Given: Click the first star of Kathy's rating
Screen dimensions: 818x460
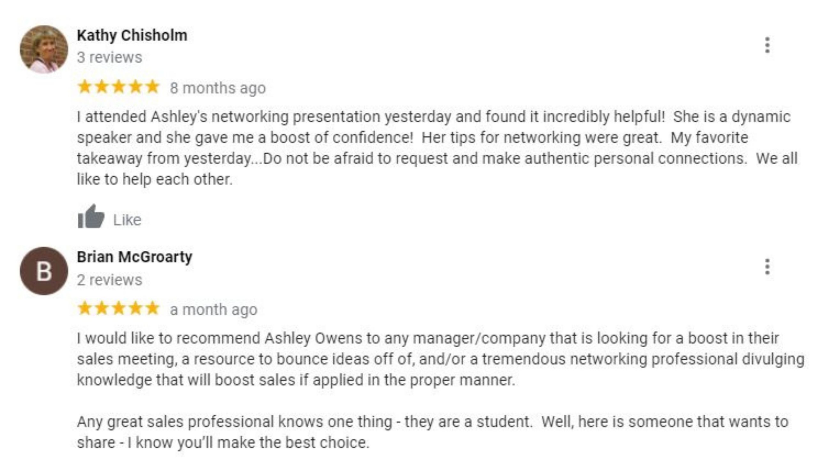Looking at the screenshot, I should click(85, 87).
